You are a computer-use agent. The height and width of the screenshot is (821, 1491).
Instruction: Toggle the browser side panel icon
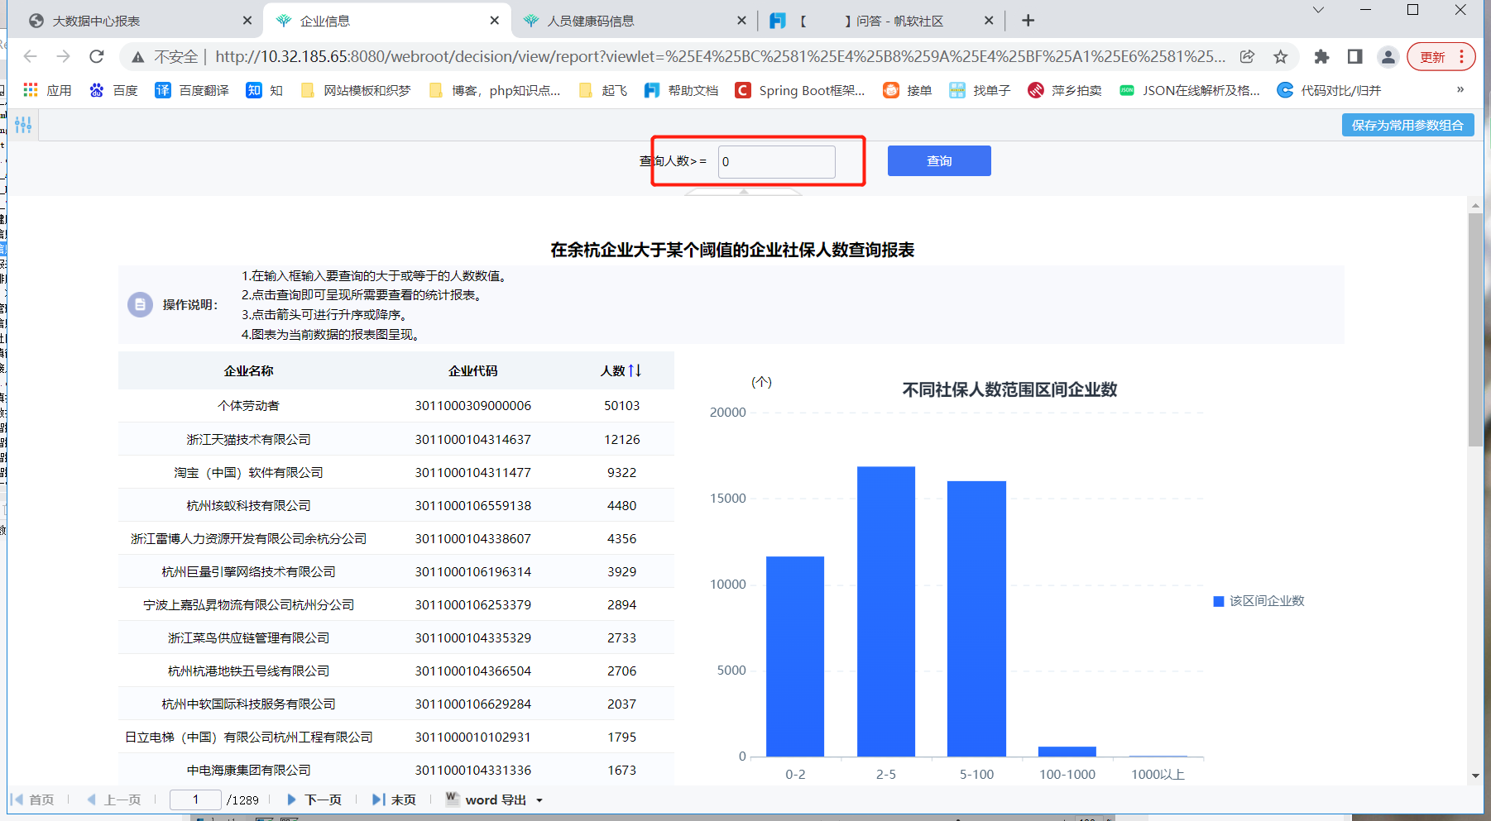[x=1354, y=56]
